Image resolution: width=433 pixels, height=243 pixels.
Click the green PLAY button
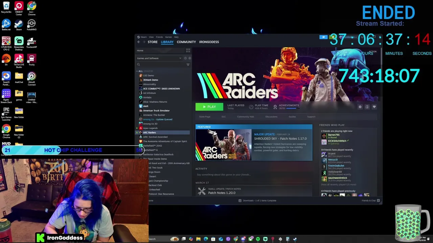pyautogui.click(x=209, y=107)
